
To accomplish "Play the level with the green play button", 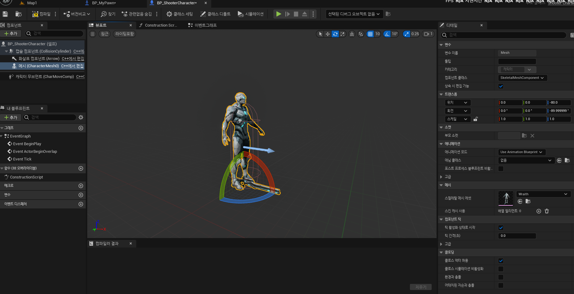I will 279,14.
